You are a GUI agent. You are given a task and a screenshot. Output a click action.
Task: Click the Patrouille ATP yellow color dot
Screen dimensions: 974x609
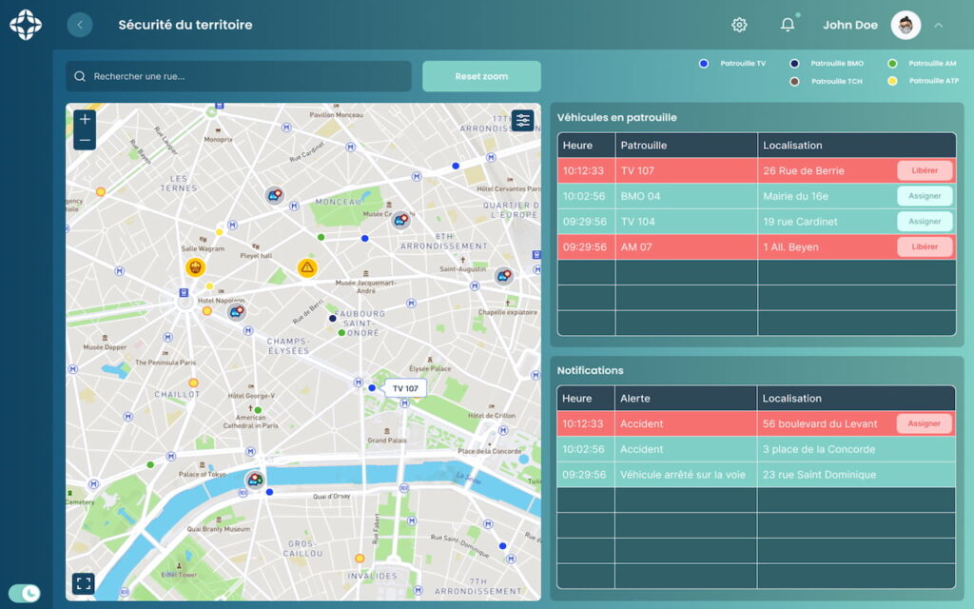tap(892, 81)
